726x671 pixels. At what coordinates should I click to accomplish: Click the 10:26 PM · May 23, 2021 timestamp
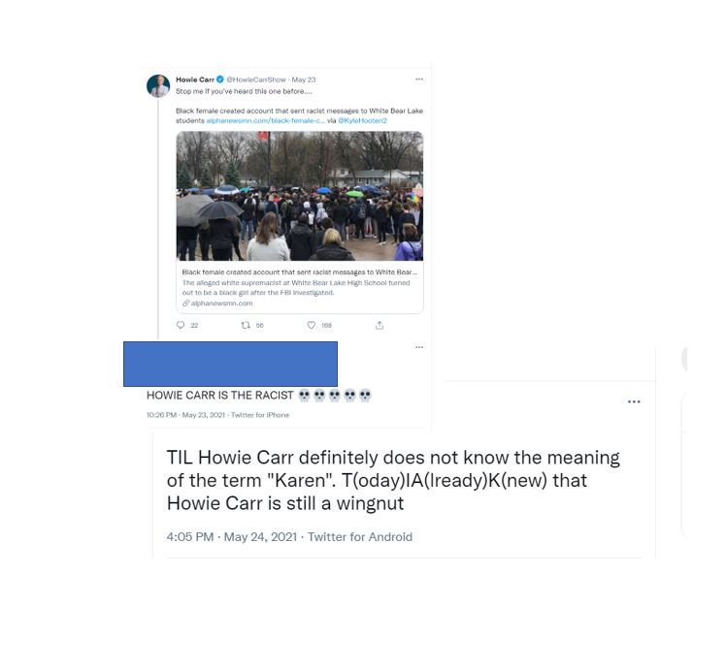[x=185, y=415]
